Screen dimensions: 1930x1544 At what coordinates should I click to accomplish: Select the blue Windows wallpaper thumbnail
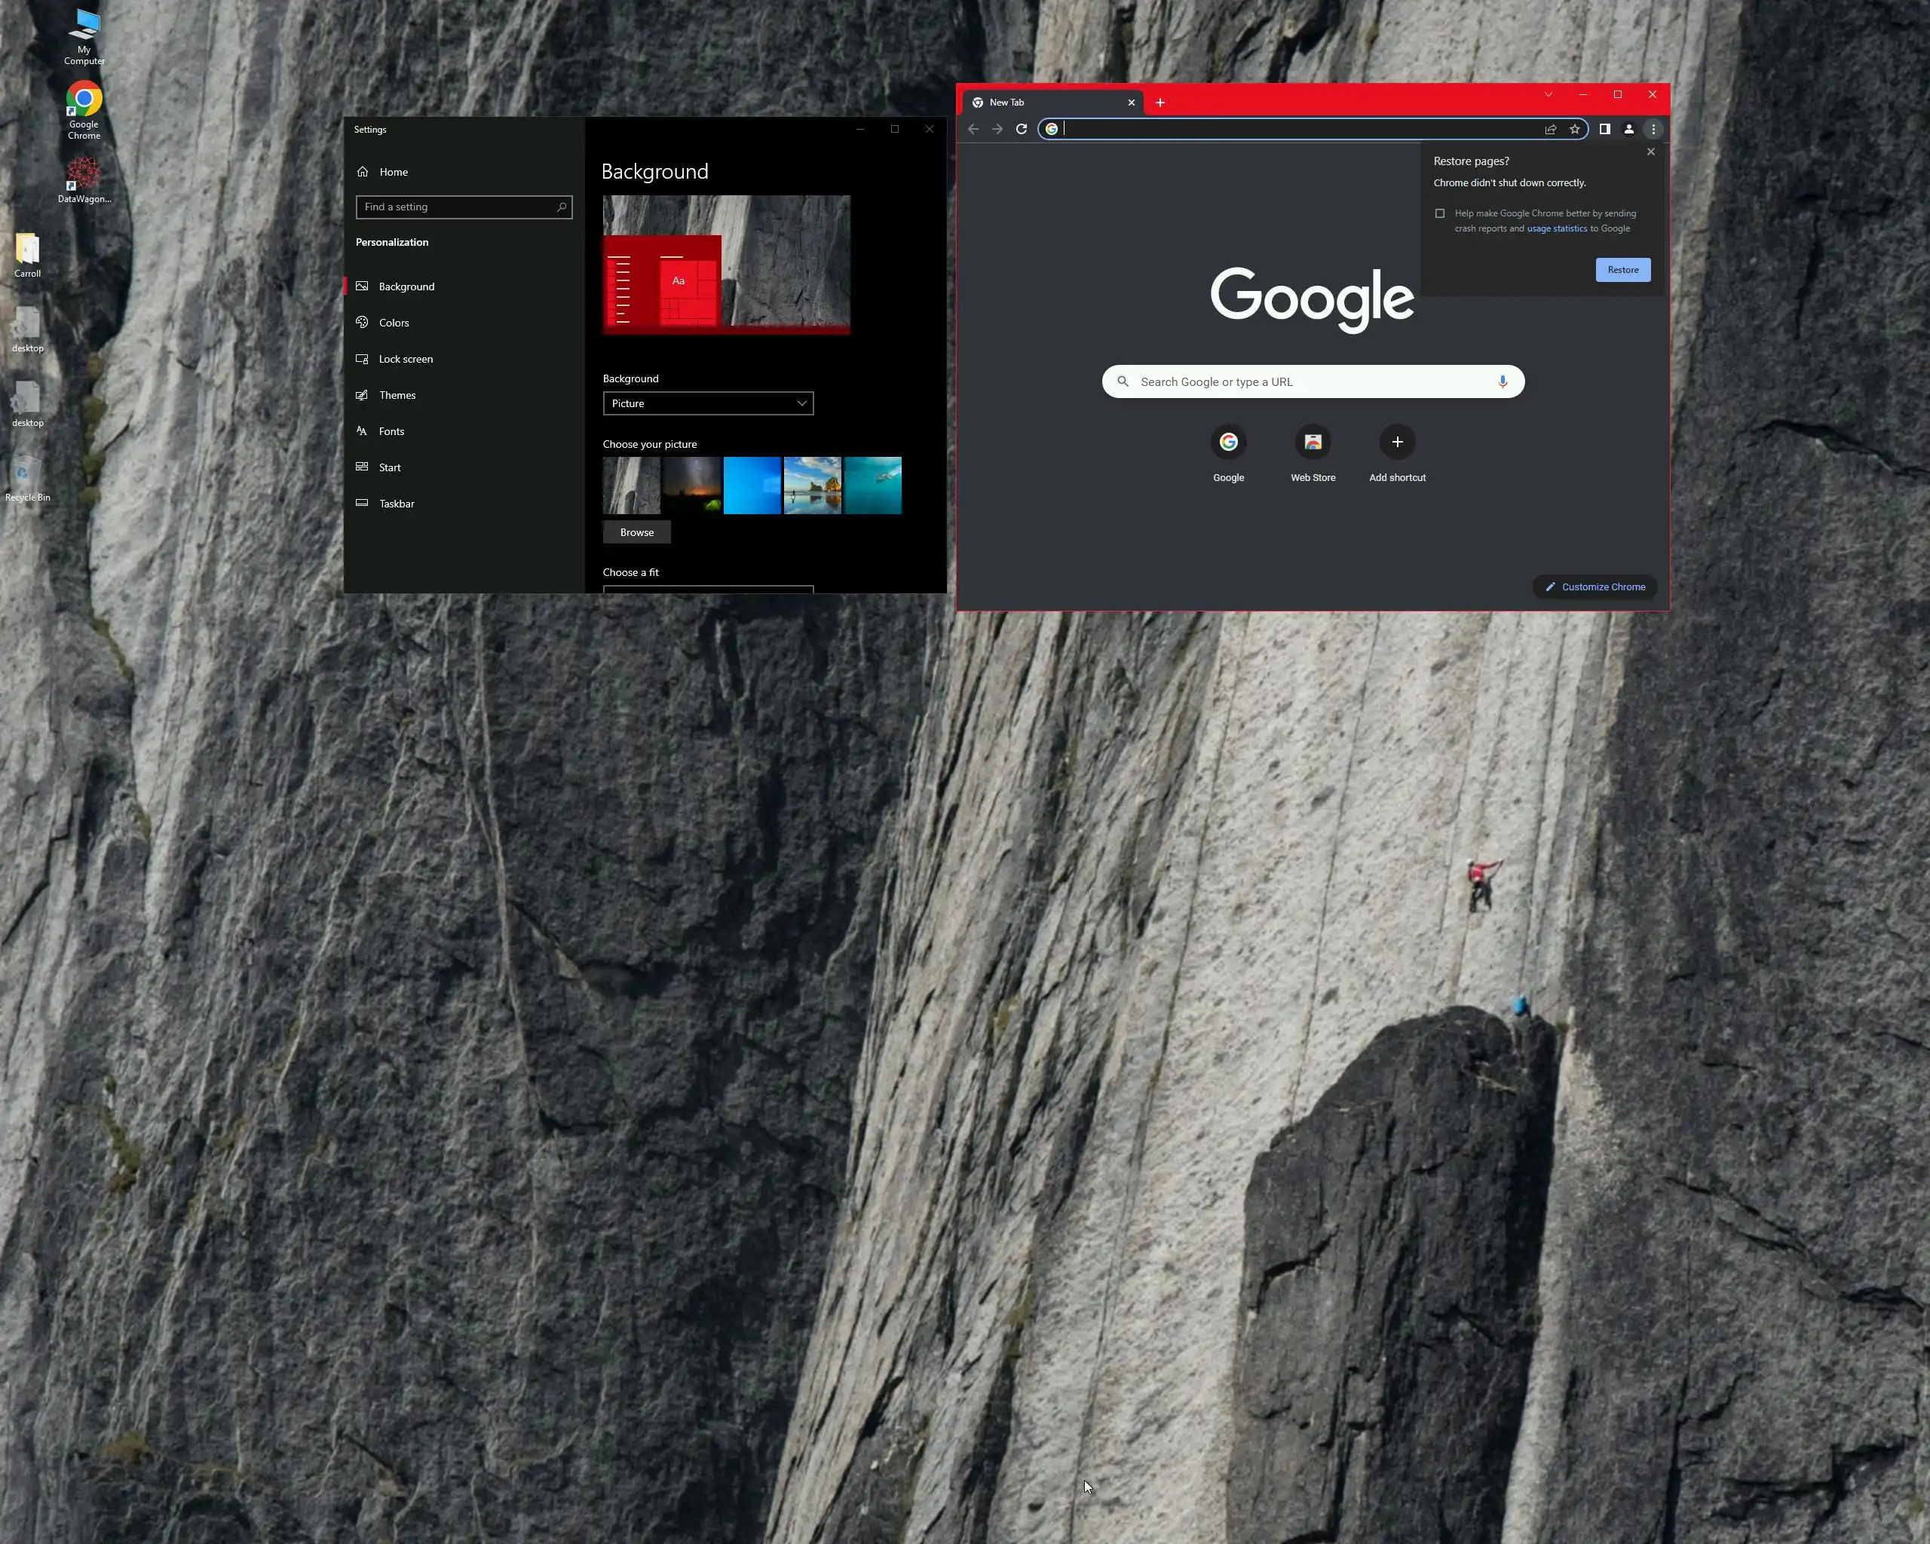tap(752, 486)
